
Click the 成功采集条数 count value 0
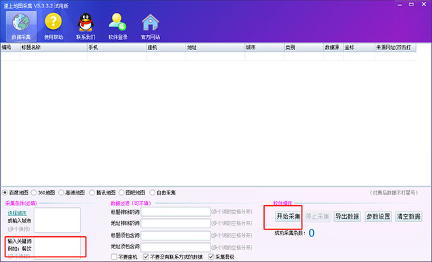(311, 233)
